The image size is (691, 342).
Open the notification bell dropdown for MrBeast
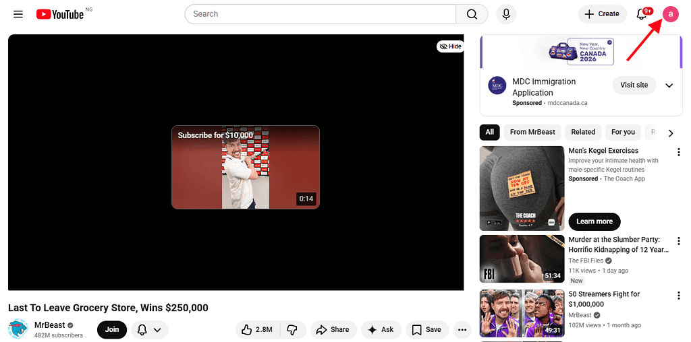tap(149, 330)
